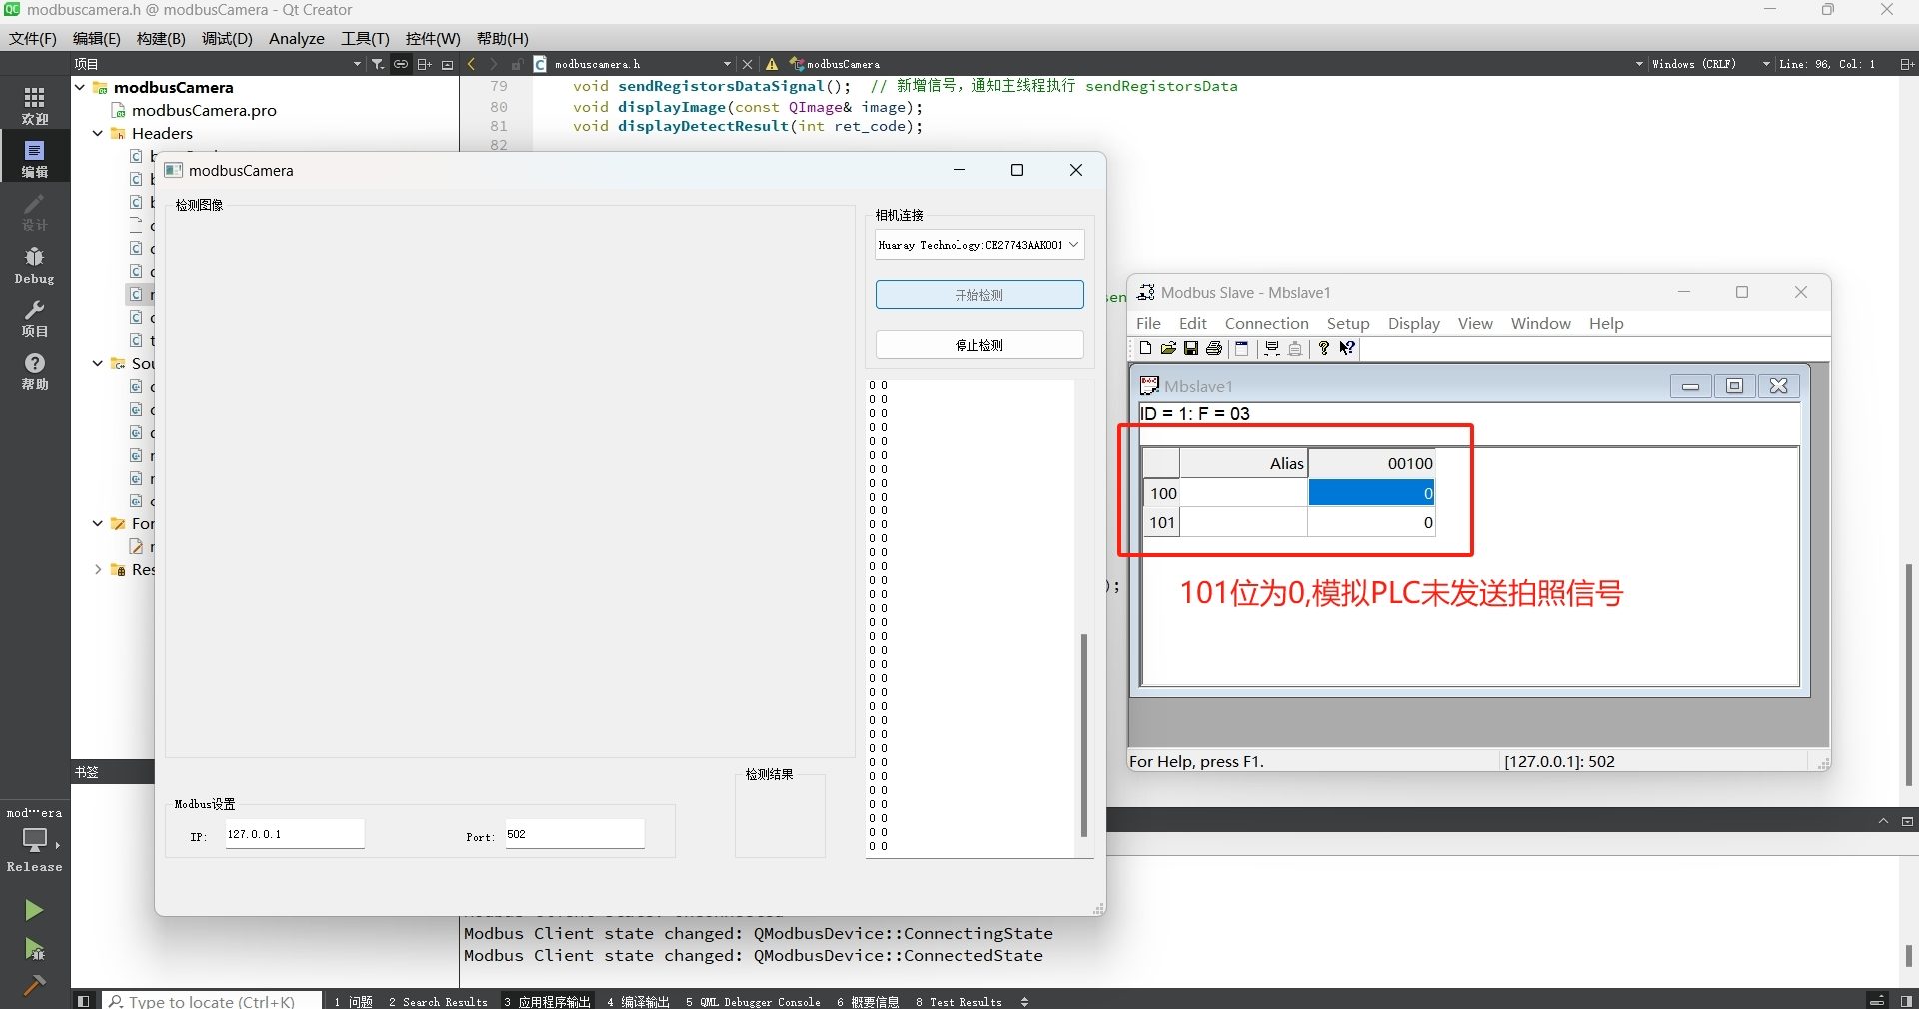Expand the Resources folder in project tree
This screenshot has width=1919, height=1009.
98,570
